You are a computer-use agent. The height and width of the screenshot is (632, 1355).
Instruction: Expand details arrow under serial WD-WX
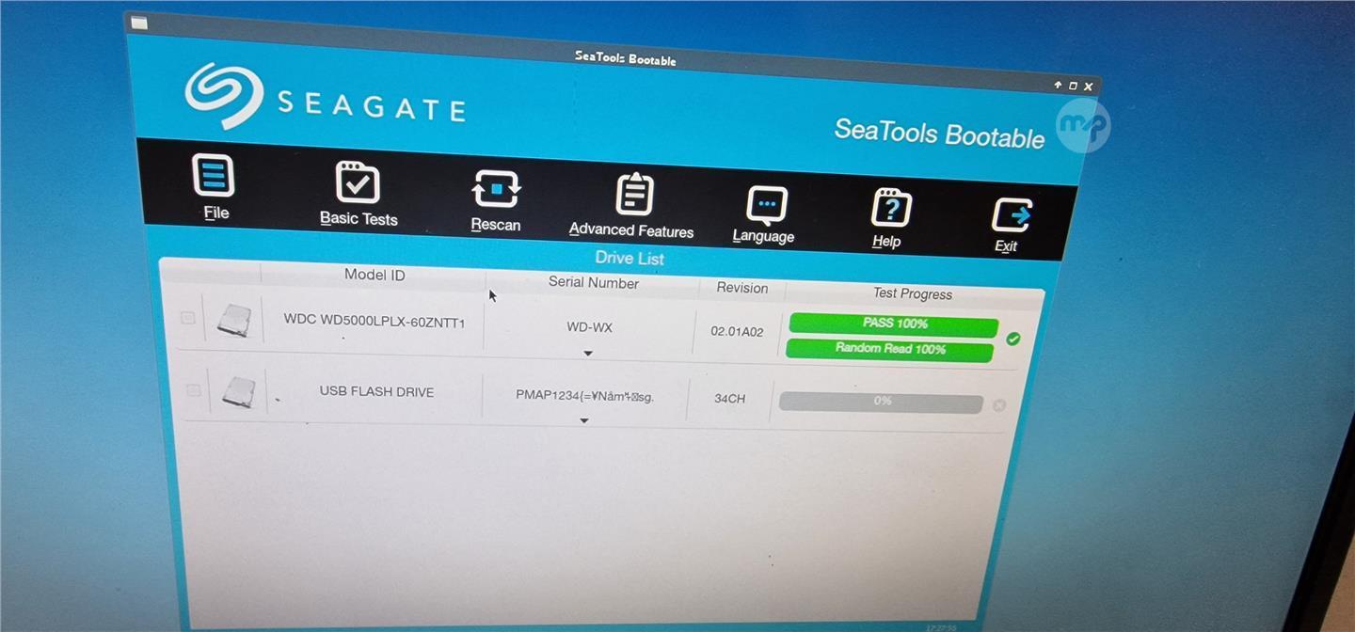point(588,354)
